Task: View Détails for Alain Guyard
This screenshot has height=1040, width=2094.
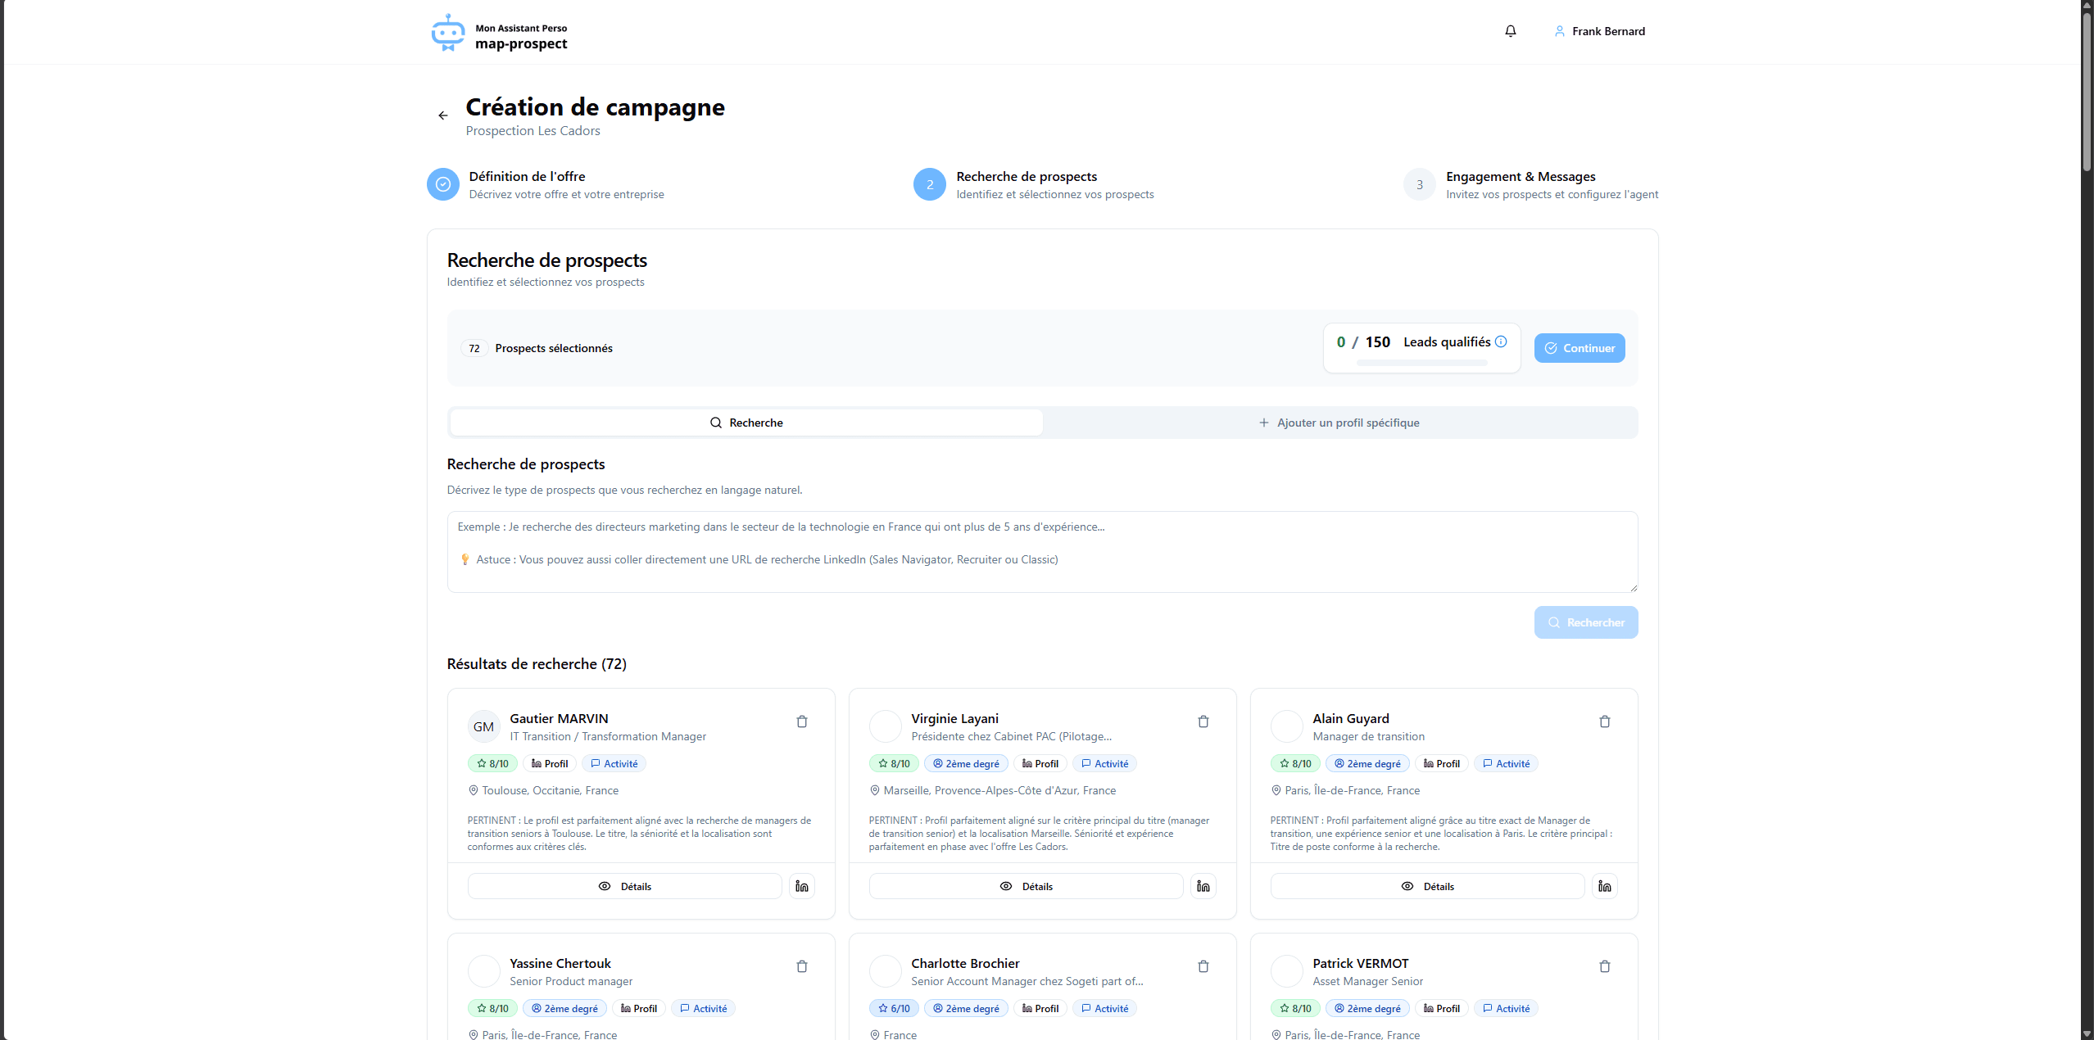Action: coord(1428,886)
